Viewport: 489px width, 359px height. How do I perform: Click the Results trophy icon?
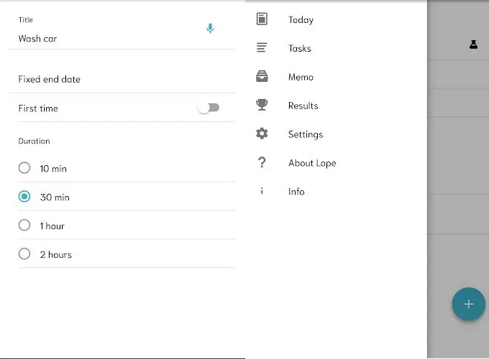point(262,105)
